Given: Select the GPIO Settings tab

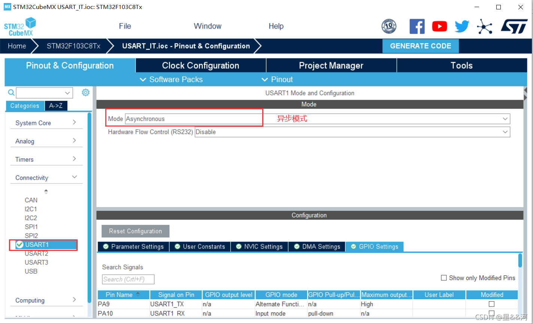Looking at the screenshot, I should pyautogui.click(x=375, y=246).
